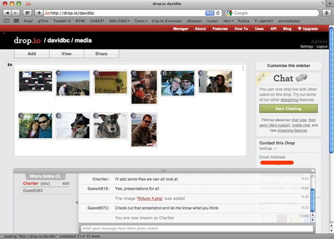
Task: Open the Uses page in the top navigation
Action: click(x=259, y=29)
